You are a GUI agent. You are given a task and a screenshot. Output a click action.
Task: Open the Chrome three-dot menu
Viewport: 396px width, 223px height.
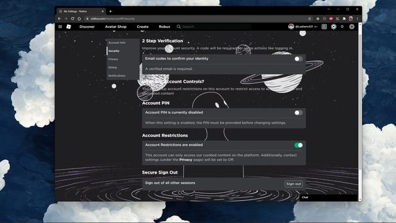tap(358, 19)
